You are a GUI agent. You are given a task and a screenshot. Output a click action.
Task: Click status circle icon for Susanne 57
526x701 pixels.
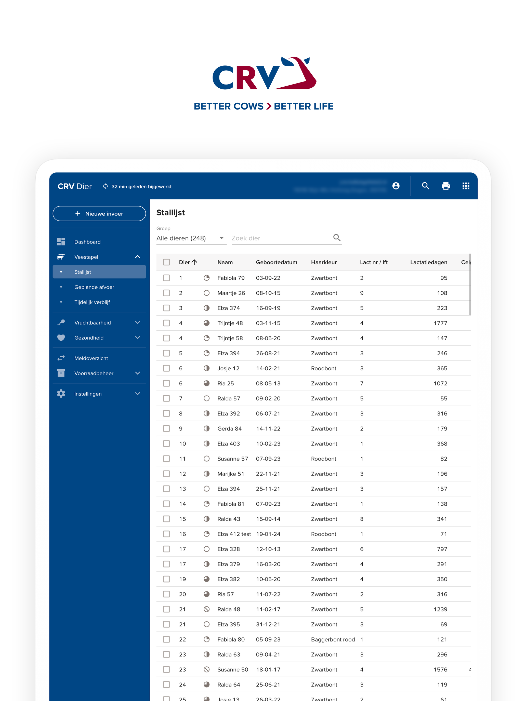pyautogui.click(x=206, y=459)
